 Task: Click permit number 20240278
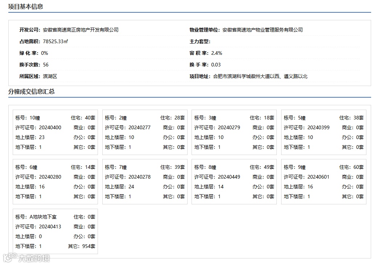pos(140,177)
